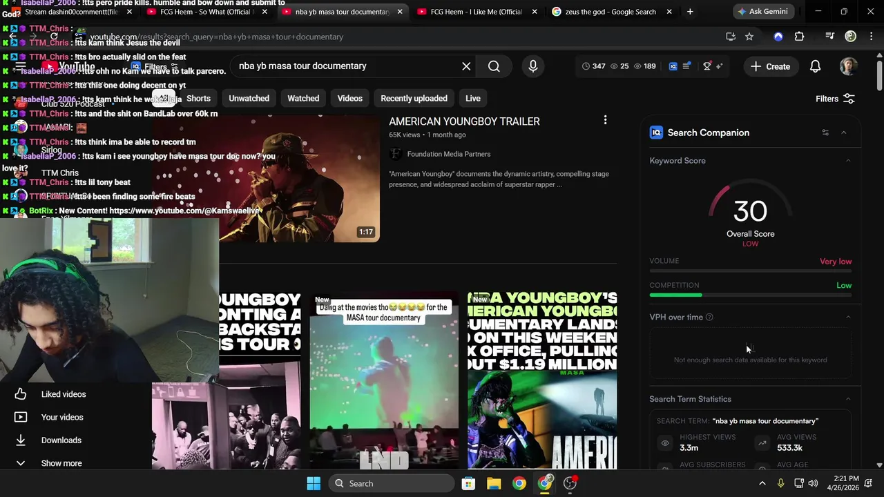Start voice search with the microphone
Image resolution: width=884 pixels, height=497 pixels.
point(532,66)
